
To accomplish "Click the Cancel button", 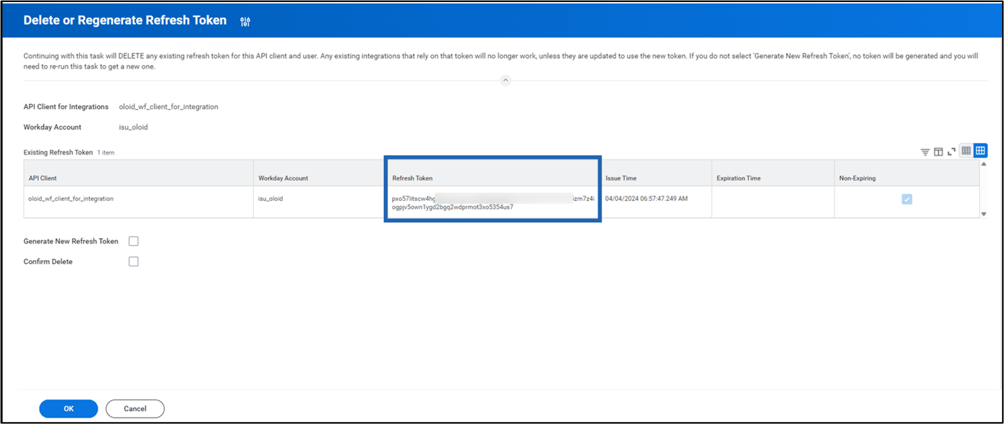I will [135, 409].
